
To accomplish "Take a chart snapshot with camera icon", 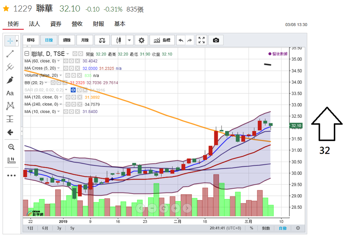I will 216,40.
